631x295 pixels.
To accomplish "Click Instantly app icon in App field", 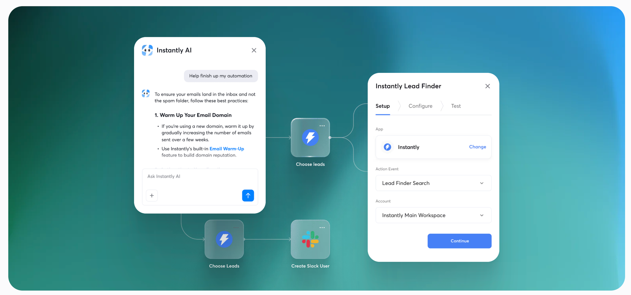I will 387,147.
